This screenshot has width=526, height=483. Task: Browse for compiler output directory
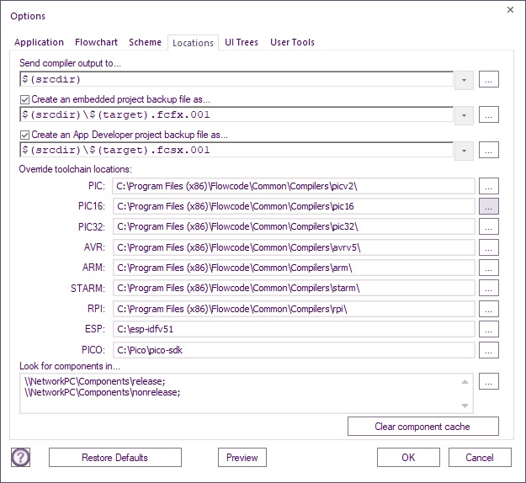pos(488,79)
